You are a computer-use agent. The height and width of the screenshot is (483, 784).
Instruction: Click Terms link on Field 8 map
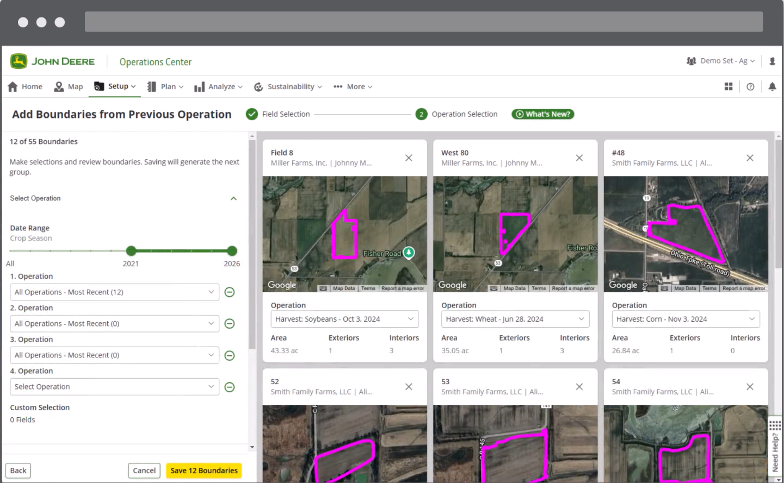[x=368, y=288]
